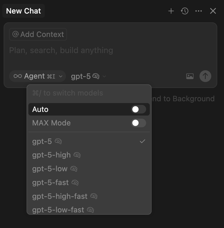Choose gpt-5-high-fast model
This screenshot has height=228, width=224.
pyautogui.click(x=60, y=196)
